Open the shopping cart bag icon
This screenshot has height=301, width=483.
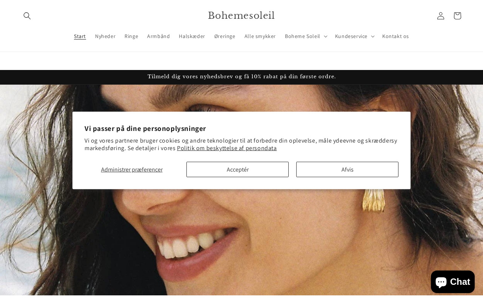pos(457,16)
